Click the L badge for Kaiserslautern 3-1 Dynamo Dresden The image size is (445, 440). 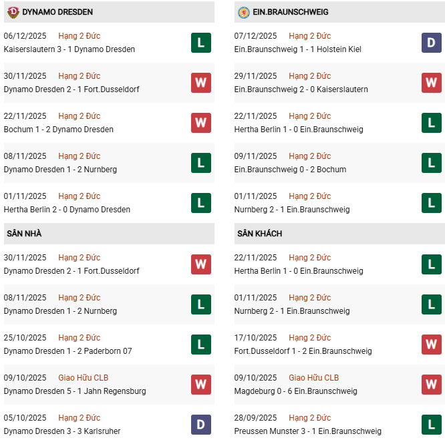pos(200,43)
